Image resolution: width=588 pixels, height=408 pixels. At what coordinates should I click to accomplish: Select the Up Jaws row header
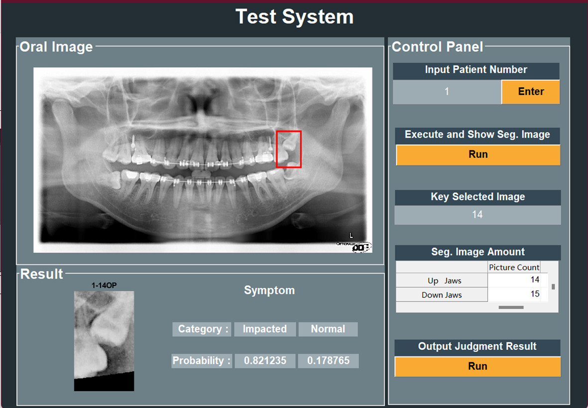coord(441,281)
